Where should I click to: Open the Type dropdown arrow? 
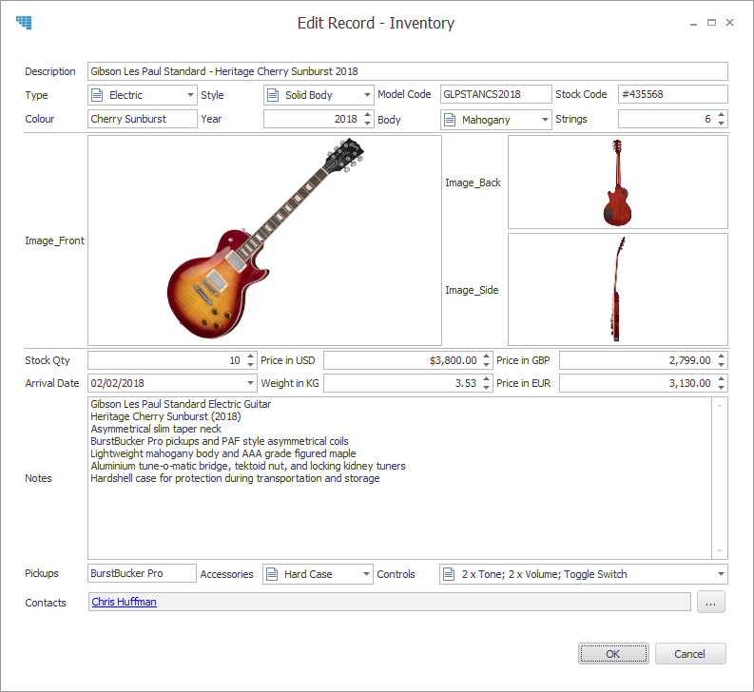(x=190, y=95)
